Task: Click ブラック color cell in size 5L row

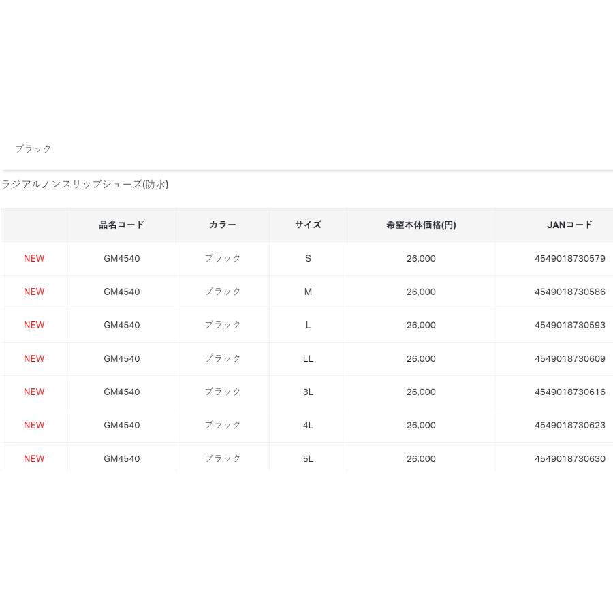Action: [223, 458]
